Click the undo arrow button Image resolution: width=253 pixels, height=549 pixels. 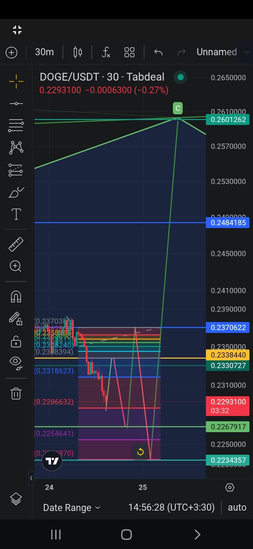click(x=158, y=52)
